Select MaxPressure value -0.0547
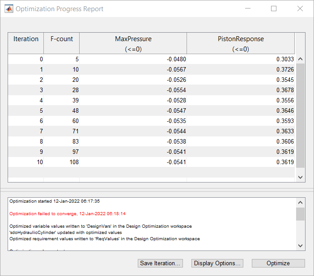 133,110
